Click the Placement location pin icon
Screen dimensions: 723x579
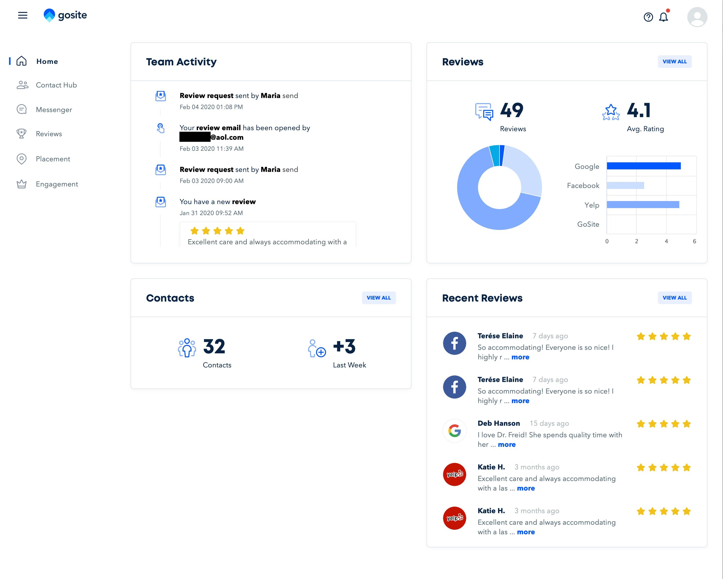coord(21,159)
